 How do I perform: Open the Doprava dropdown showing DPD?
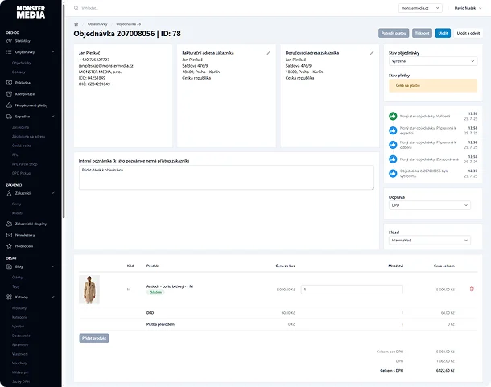click(432, 205)
